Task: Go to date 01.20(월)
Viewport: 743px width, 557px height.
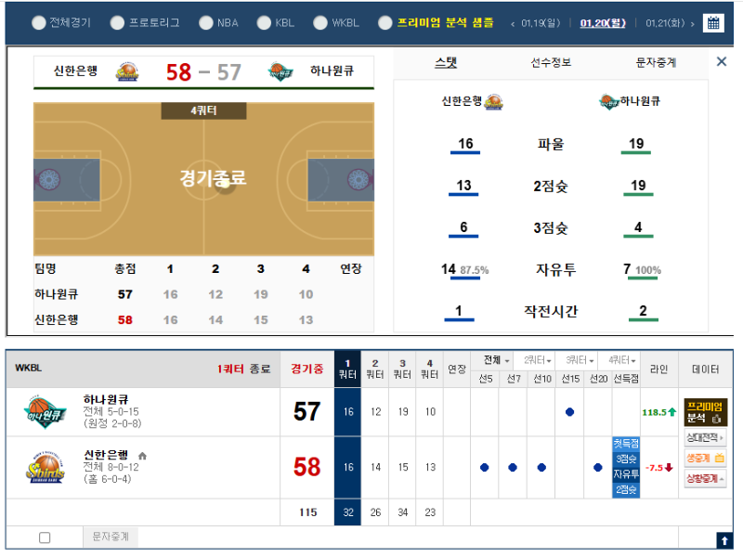Action: point(603,23)
